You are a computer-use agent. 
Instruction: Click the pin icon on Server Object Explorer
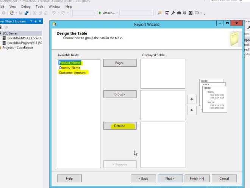36,21
